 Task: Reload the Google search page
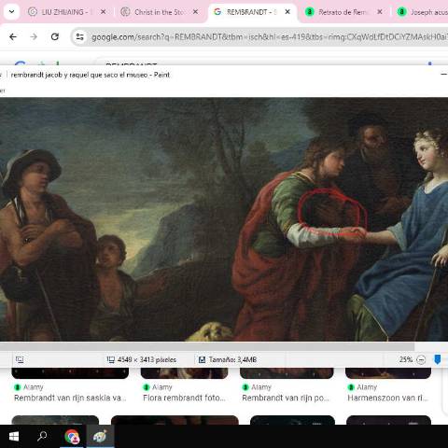point(55,37)
